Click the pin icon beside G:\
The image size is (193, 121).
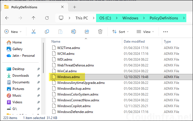(x=39, y=109)
